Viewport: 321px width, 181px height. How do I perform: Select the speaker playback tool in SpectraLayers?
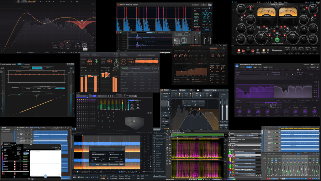[170, 164]
